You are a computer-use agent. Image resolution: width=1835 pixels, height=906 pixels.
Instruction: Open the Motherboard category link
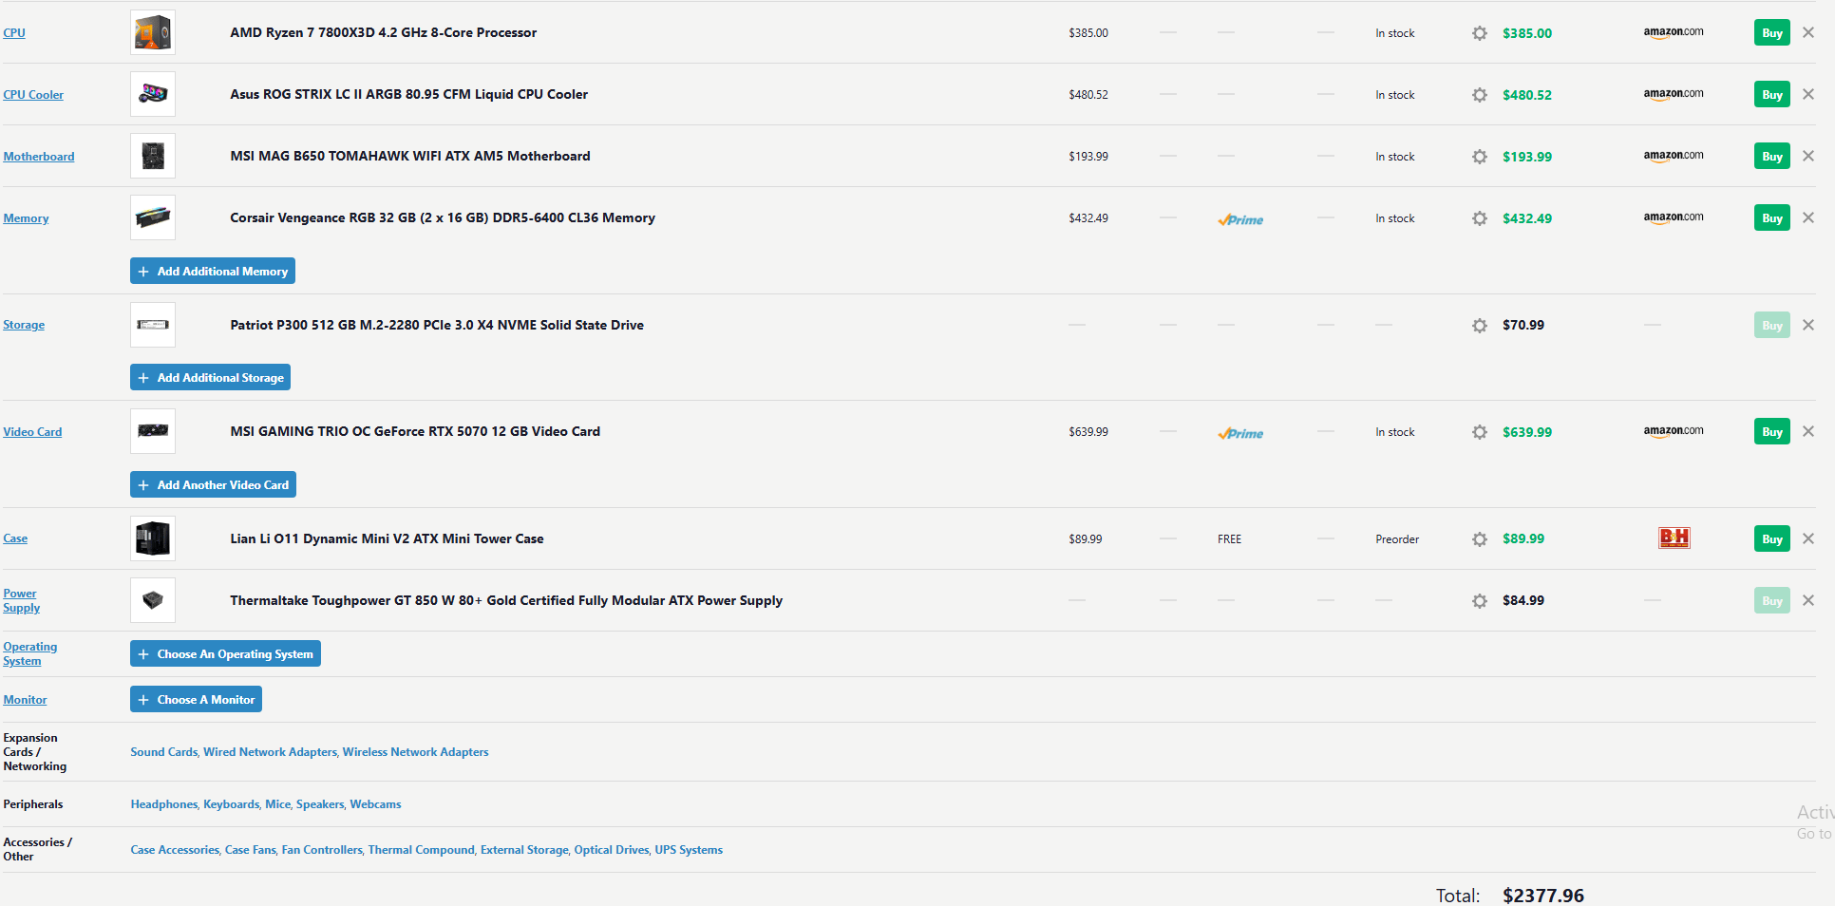click(39, 156)
